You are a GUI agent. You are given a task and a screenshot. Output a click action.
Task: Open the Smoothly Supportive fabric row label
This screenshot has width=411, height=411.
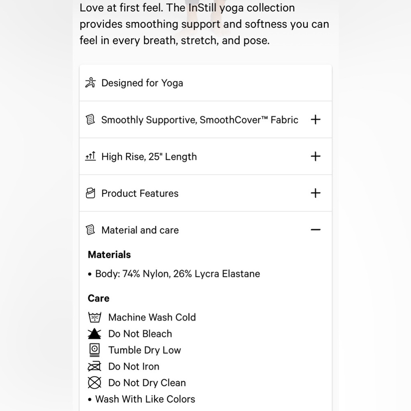(200, 120)
